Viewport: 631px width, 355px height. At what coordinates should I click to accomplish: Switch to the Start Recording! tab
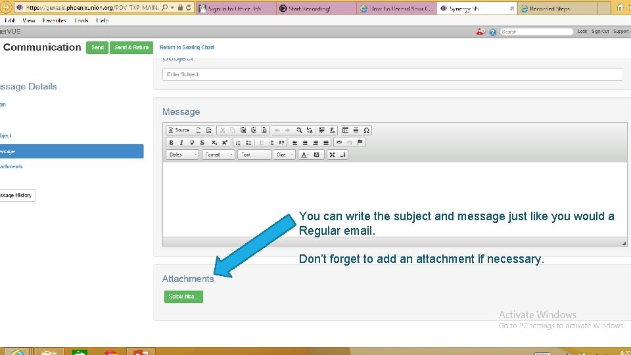pos(316,9)
